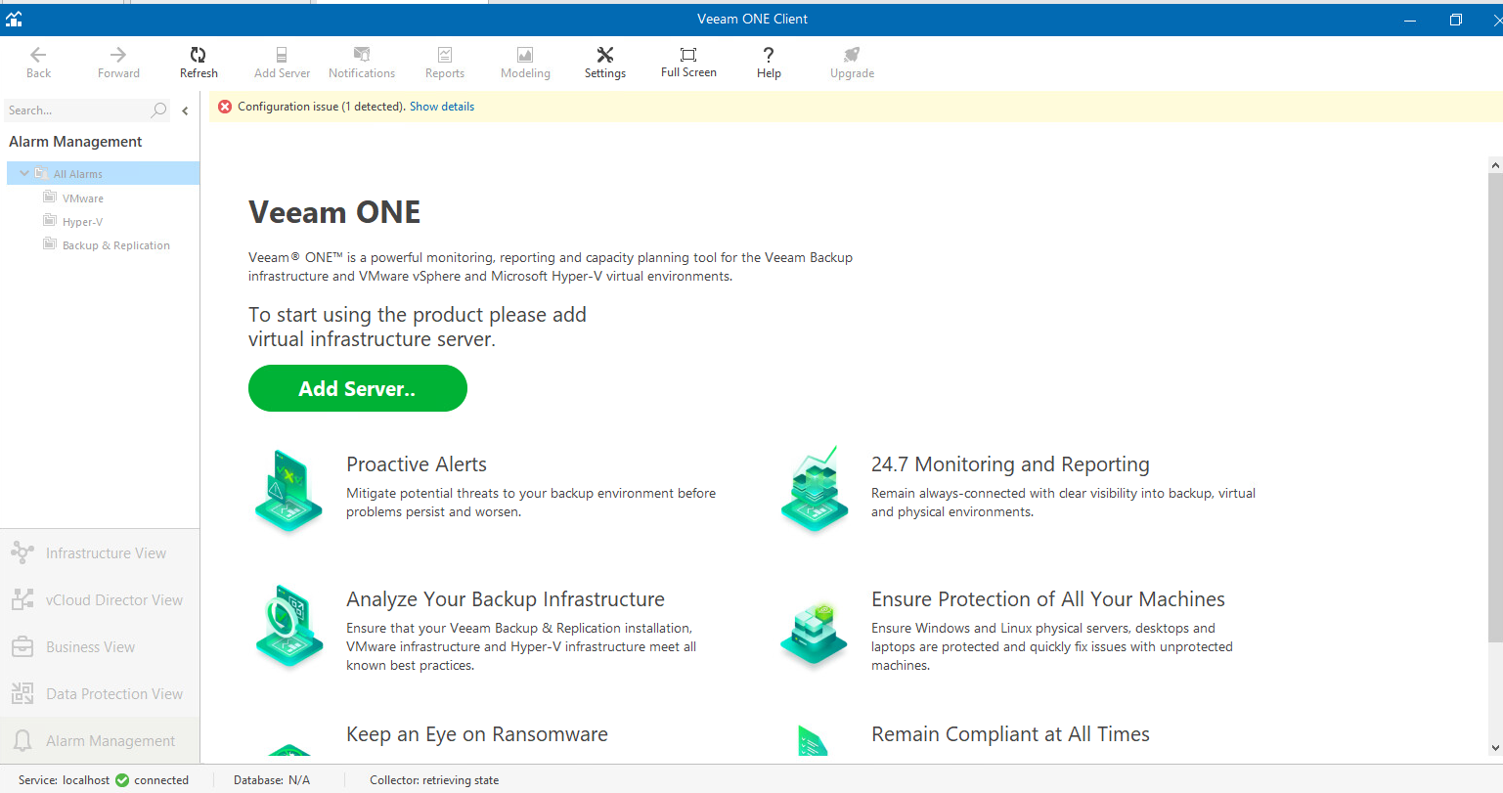The width and height of the screenshot is (1503, 793).
Task: Open Add Server from the toolbar
Action: [282, 63]
